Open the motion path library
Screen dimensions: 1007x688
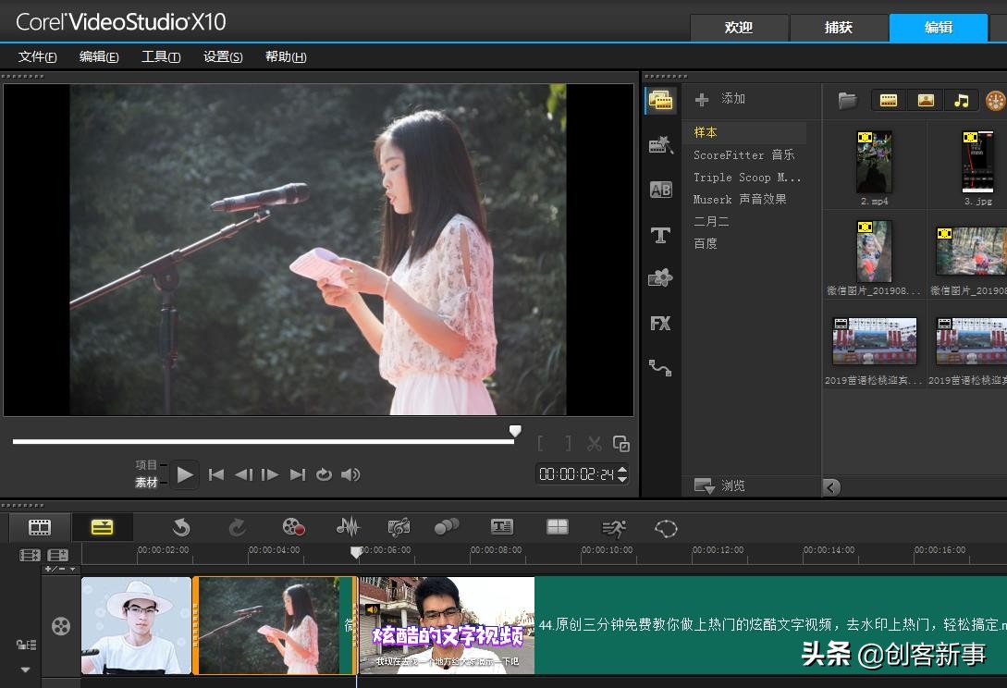[x=660, y=367]
